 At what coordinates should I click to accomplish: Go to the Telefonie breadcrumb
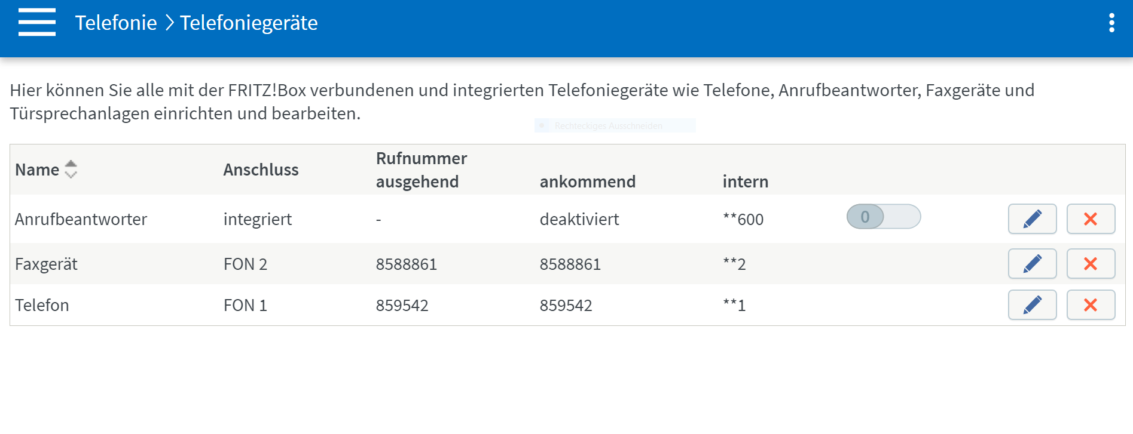116,23
